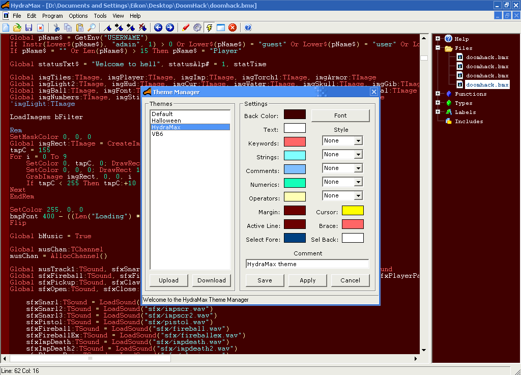The image size is (521, 375).
Task: Open the Operators style dropdown
Action: point(358,196)
